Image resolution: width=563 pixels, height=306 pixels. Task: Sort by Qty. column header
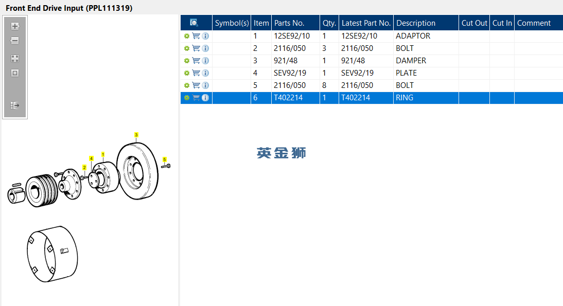coord(329,23)
